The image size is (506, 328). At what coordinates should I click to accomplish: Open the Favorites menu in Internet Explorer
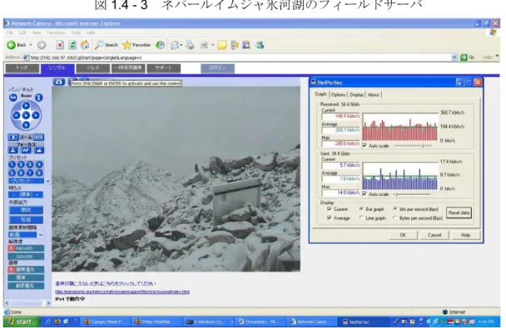(56, 32)
